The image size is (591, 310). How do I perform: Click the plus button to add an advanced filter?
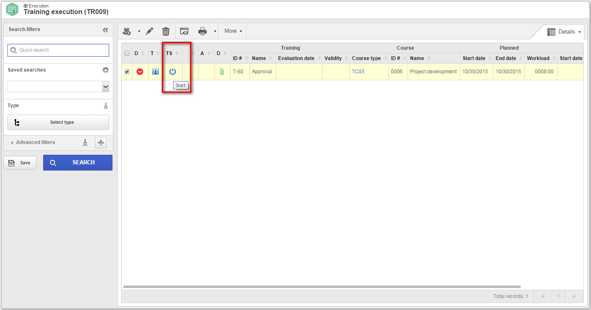point(101,143)
